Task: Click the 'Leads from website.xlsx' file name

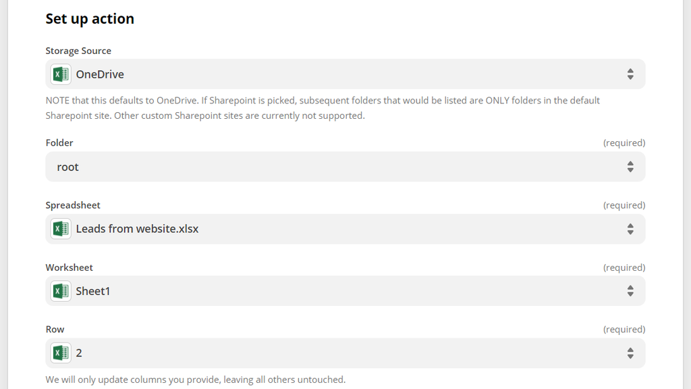Action: coord(137,229)
